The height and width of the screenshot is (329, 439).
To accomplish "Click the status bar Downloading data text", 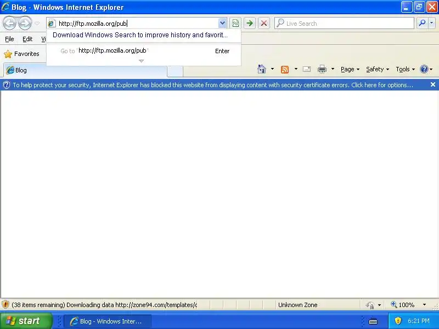I will tap(104, 305).
